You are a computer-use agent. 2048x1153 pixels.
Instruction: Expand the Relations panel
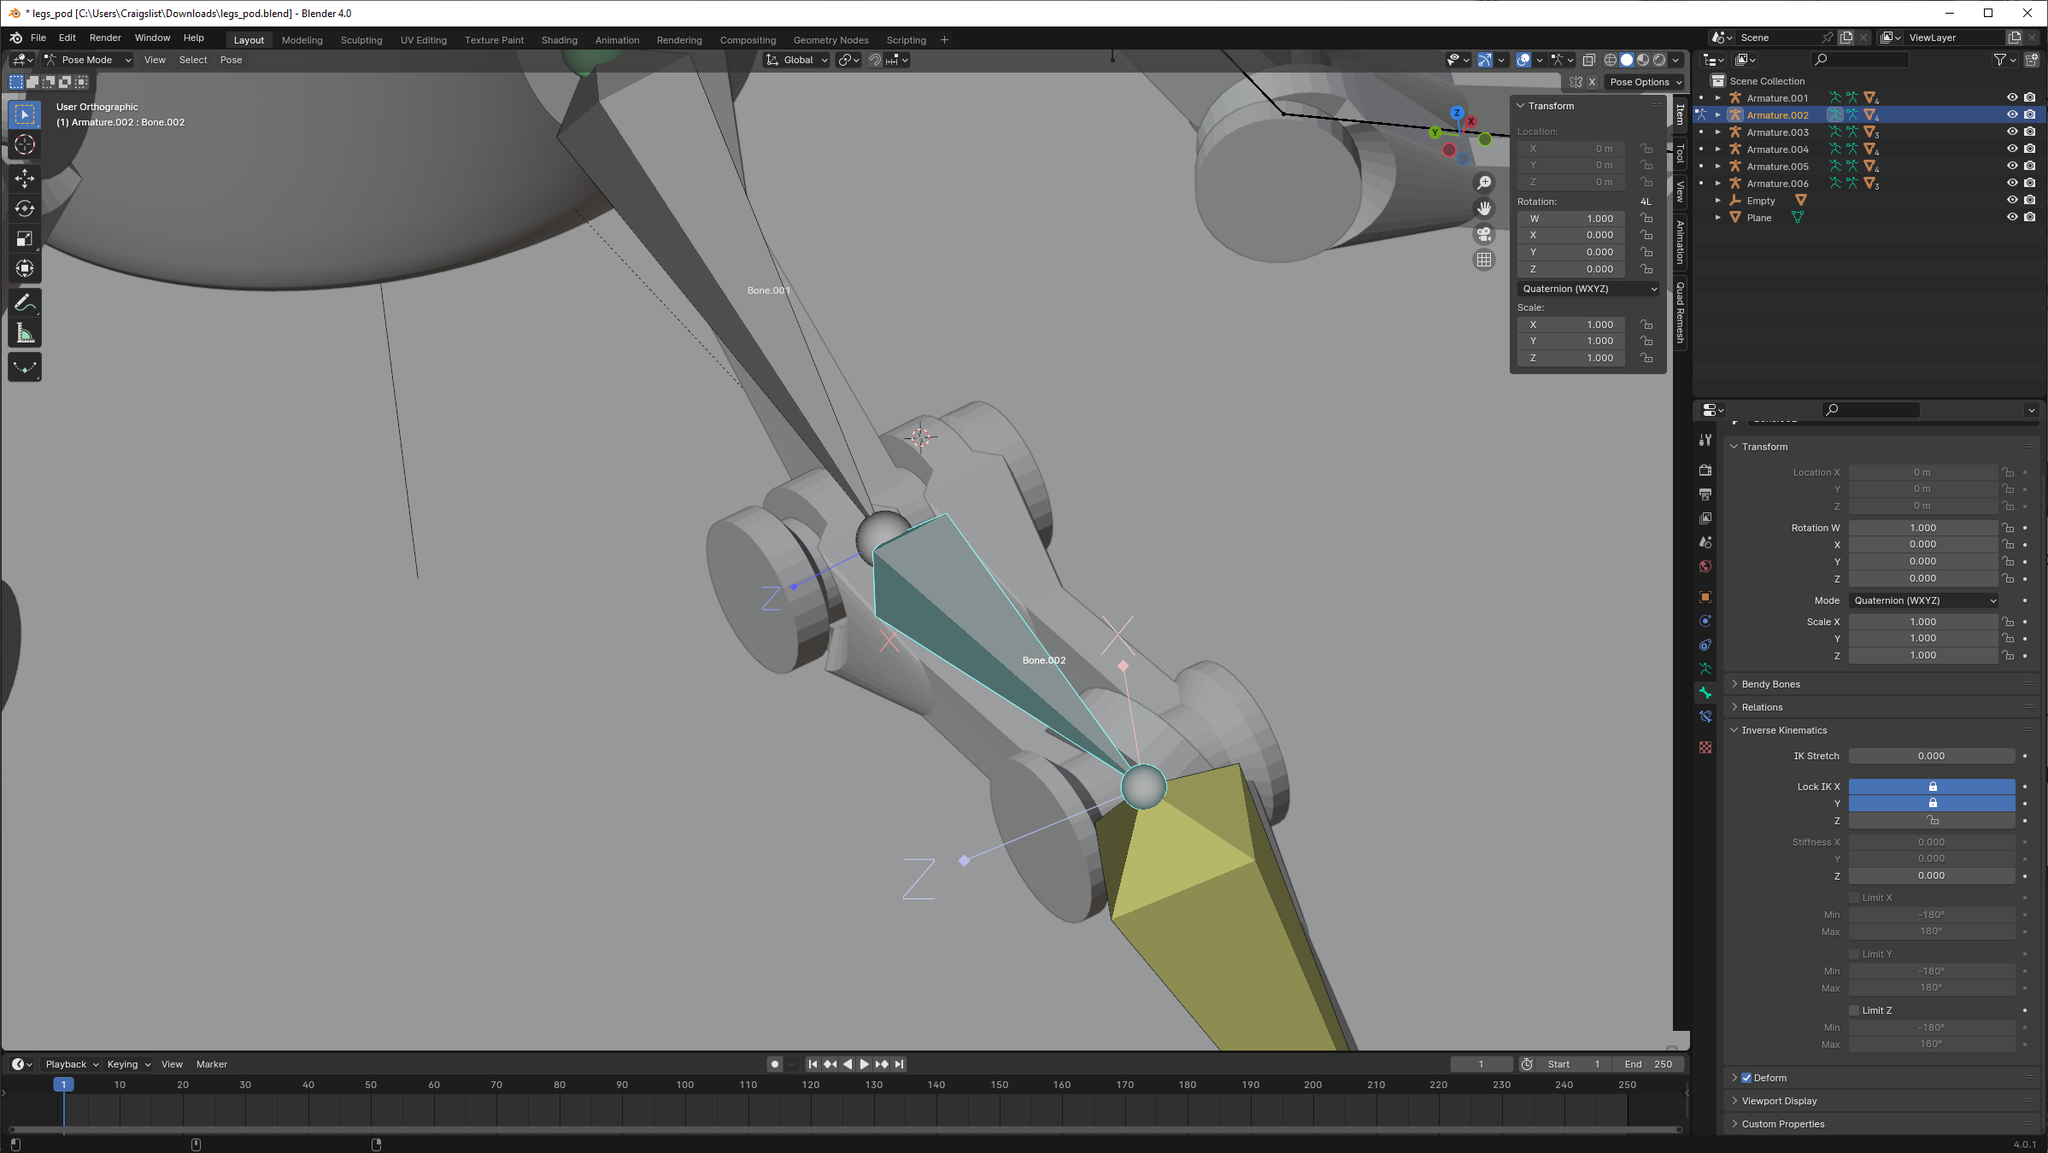[1762, 707]
